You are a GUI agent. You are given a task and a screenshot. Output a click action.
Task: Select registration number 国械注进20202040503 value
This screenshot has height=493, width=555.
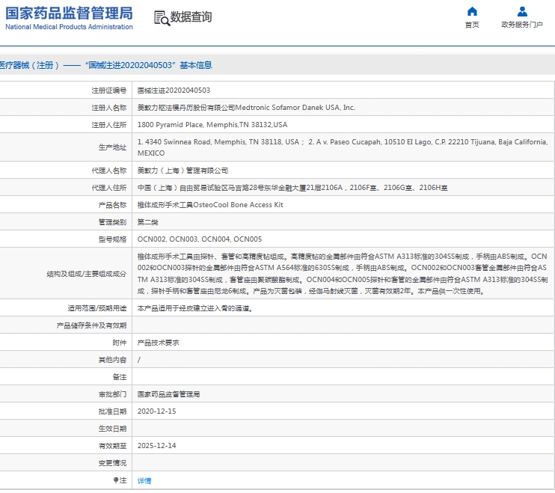[174, 91]
